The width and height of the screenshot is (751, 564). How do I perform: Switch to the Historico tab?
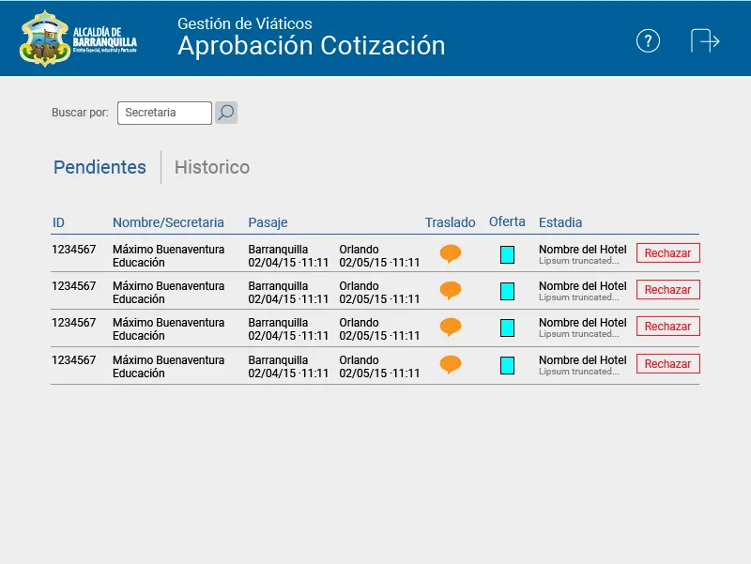point(212,167)
